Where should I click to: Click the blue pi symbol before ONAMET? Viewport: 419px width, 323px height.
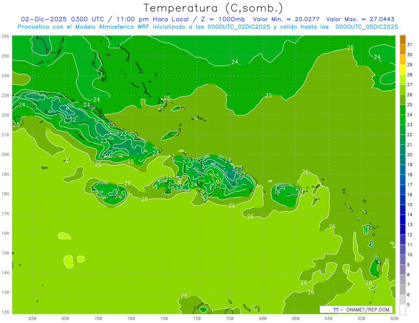point(336,309)
